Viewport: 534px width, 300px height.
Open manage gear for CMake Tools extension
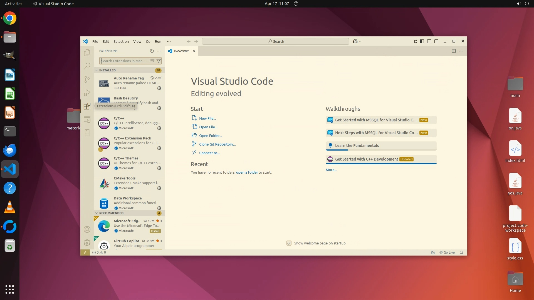159,188
